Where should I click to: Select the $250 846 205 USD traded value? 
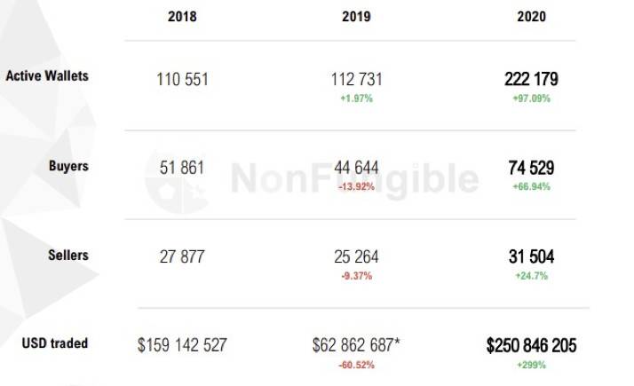click(x=531, y=345)
